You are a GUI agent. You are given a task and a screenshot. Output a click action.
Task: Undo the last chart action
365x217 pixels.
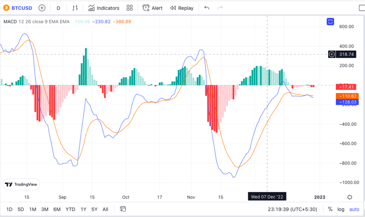(x=207, y=8)
